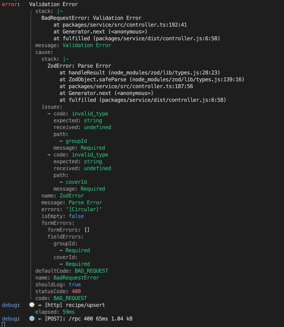
Task: Select "- coverId" under the second path
Action: [73, 182]
